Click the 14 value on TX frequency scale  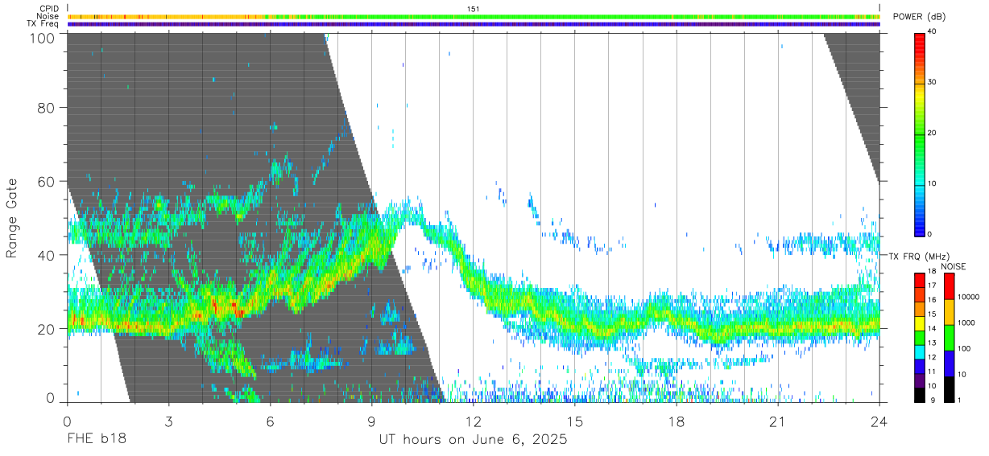(x=932, y=329)
